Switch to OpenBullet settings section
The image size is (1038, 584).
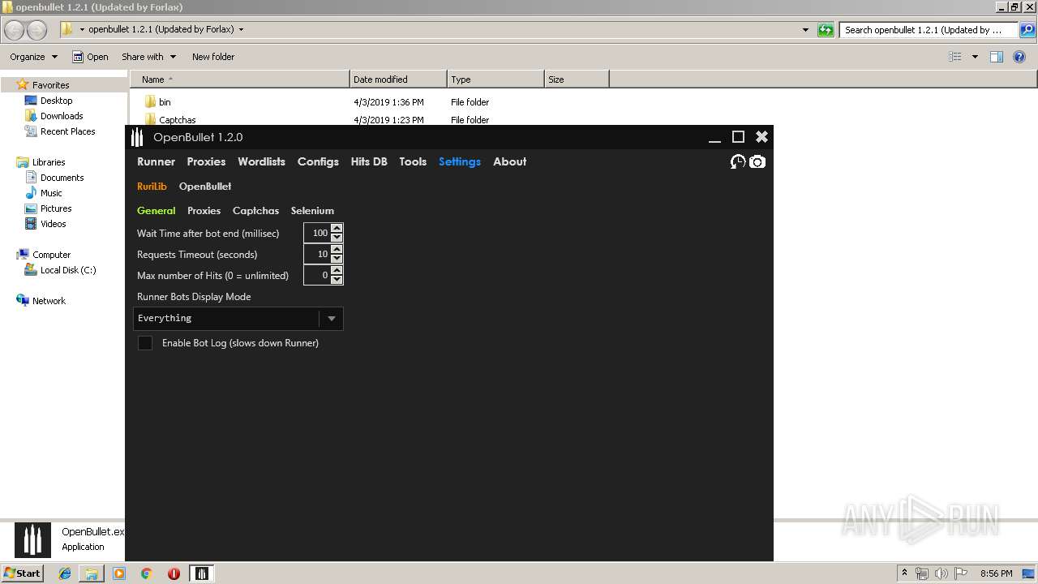point(205,186)
